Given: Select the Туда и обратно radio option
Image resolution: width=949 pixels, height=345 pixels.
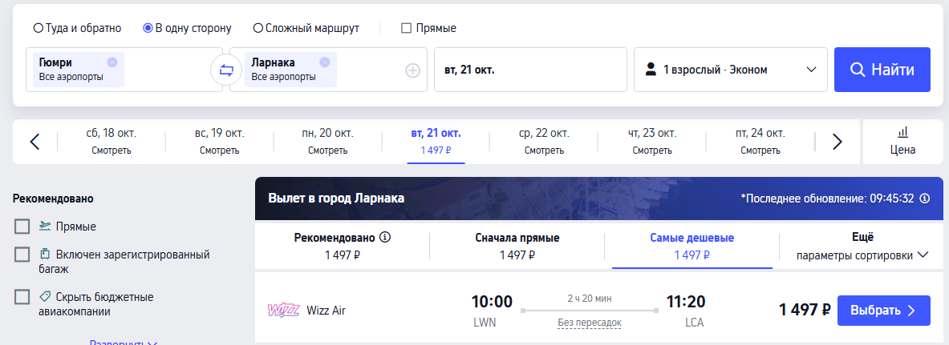Looking at the screenshot, I should click(78, 28).
